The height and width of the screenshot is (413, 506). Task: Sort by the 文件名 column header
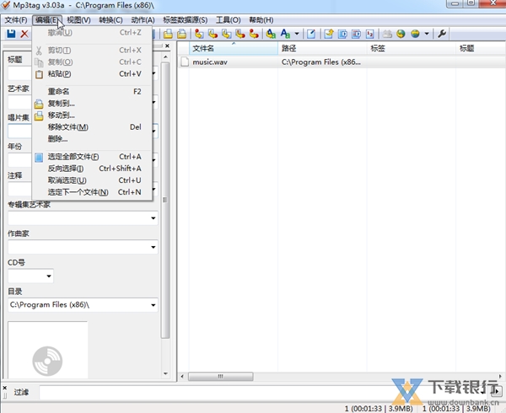coord(234,48)
